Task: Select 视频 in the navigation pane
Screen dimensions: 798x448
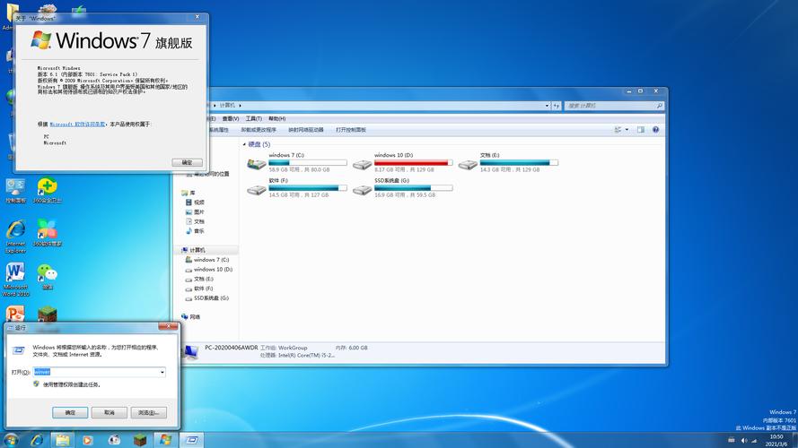Action: pyautogui.click(x=195, y=202)
